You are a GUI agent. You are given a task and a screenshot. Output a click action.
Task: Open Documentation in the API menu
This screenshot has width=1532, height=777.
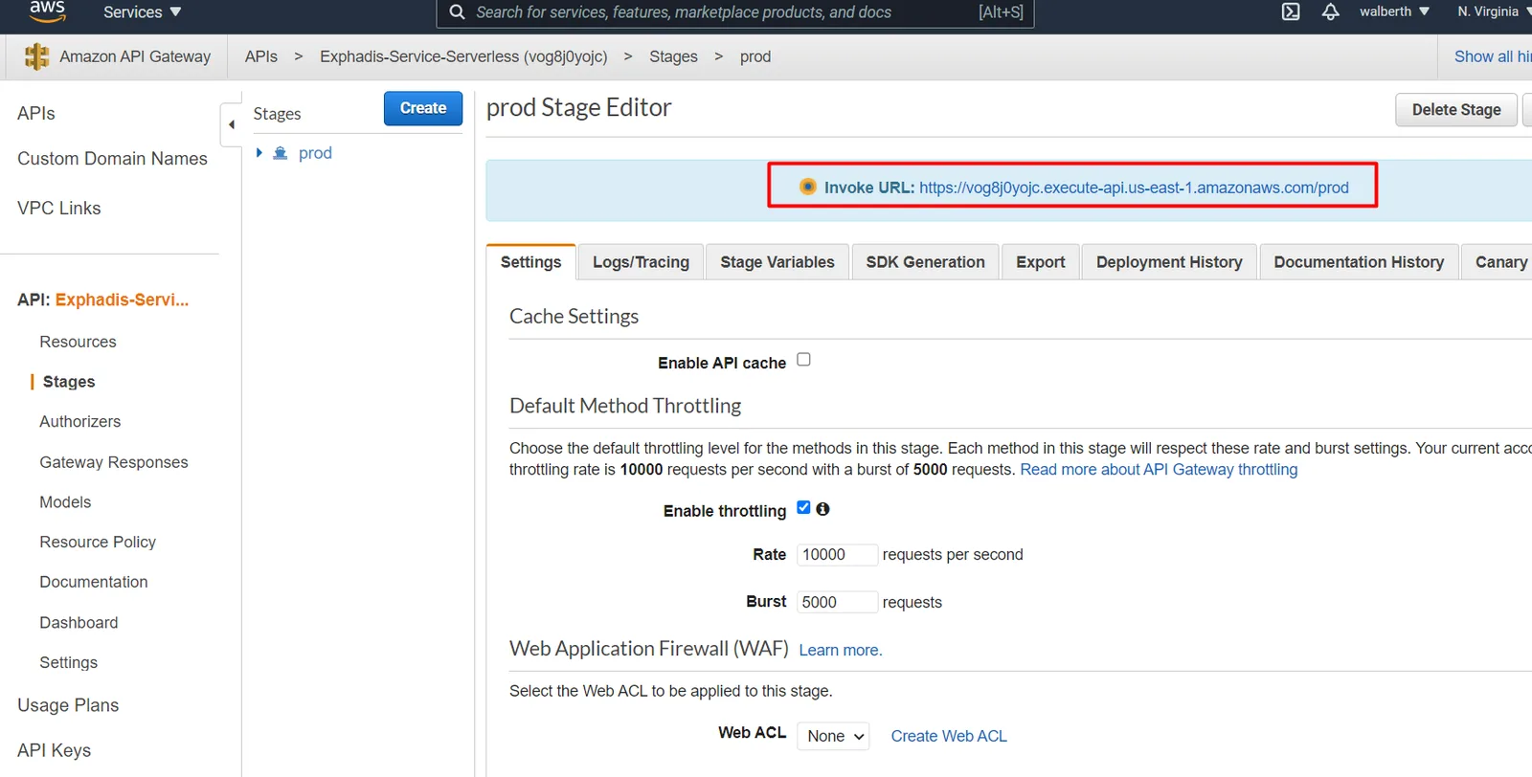(94, 582)
